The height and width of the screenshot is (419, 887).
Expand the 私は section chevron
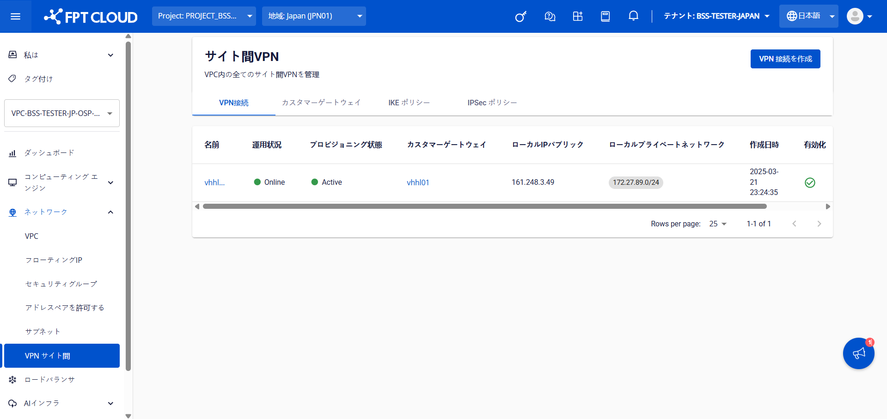110,55
